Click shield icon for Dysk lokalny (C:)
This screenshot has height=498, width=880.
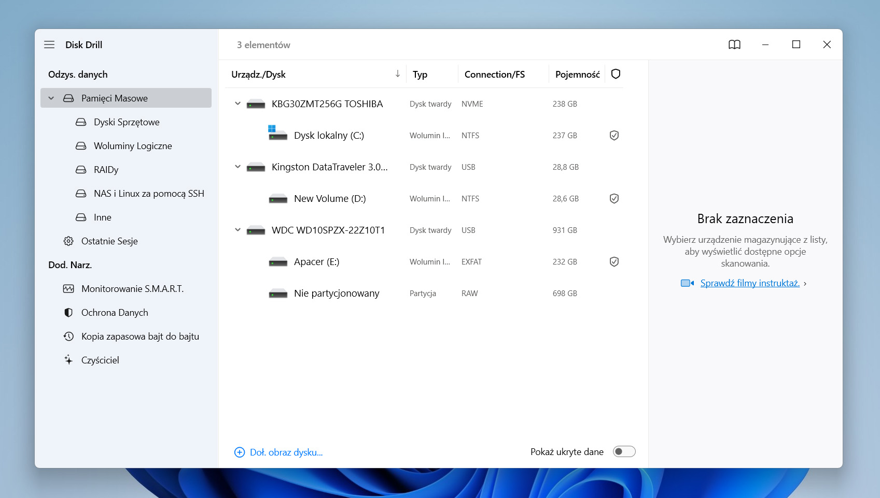coord(614,136)
